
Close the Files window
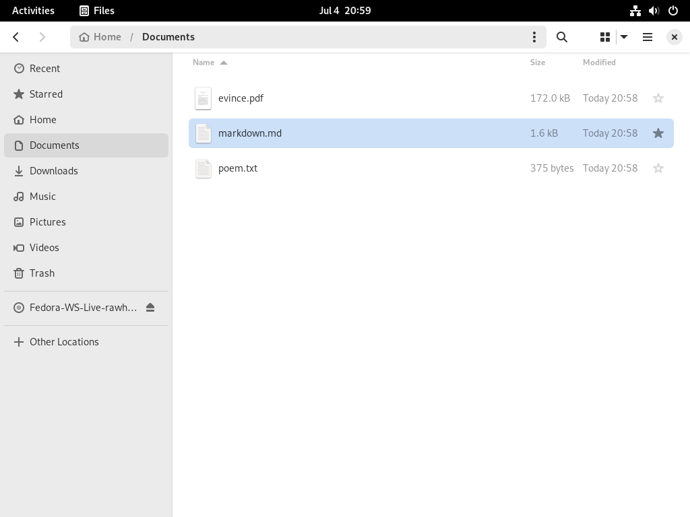pos(674,37)
